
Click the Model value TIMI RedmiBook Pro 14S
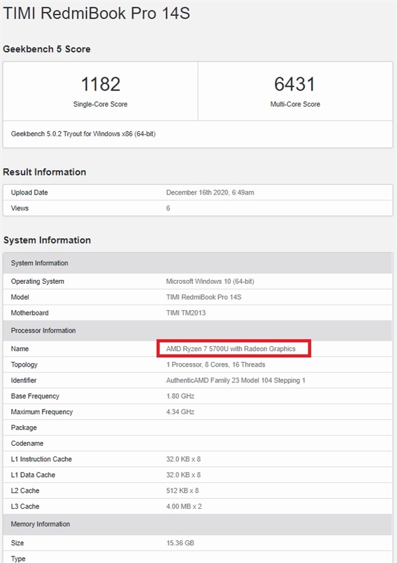[204, 297]
